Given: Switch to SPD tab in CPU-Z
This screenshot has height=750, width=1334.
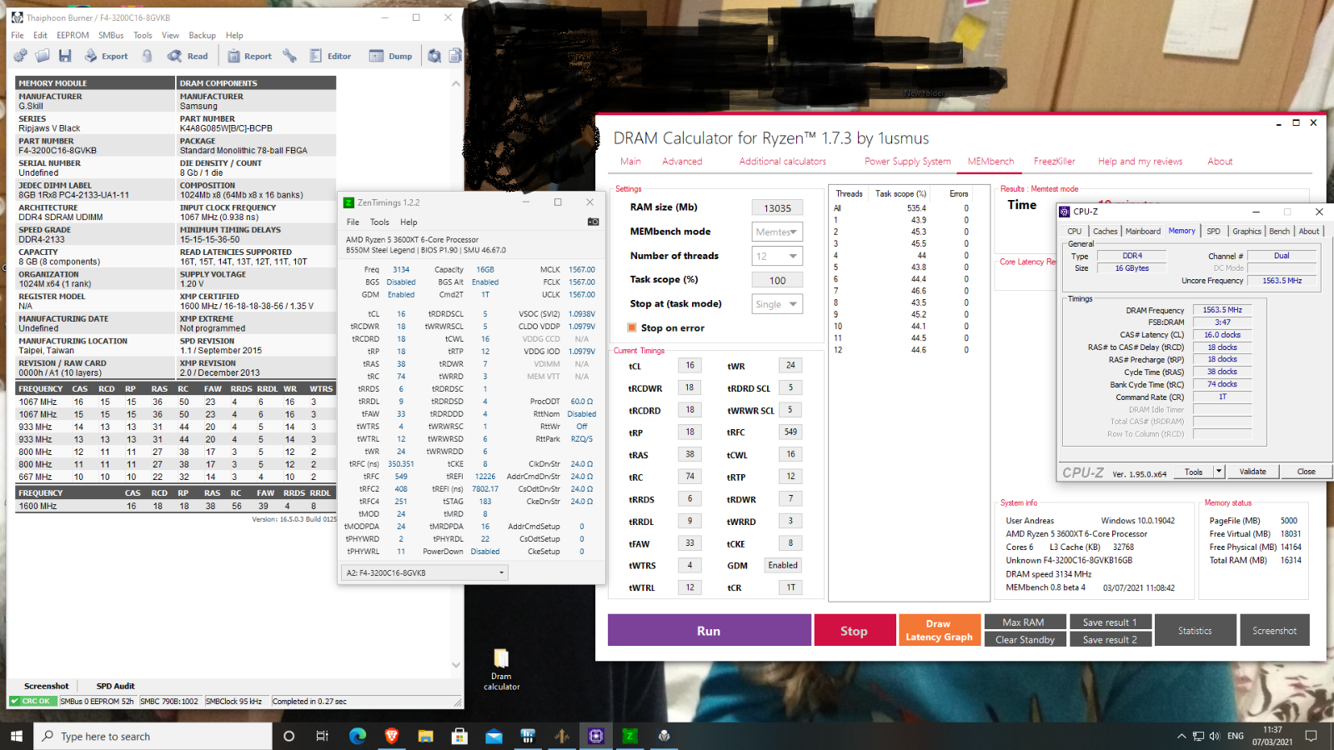Looking at the screenshot, I should [x=1213, y=231].
